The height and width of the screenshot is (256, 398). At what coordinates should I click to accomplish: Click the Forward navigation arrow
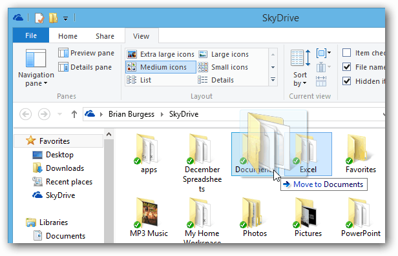[x=44, y=114]
